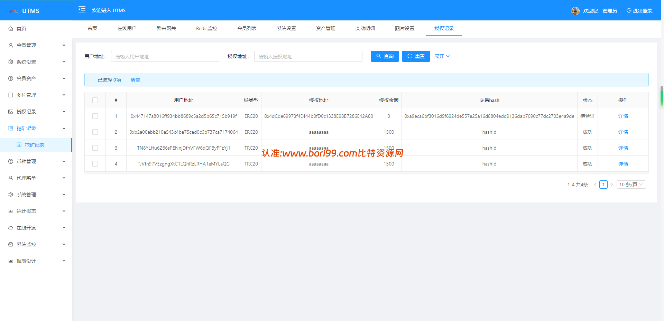This screenshot has height=321, width=664.
Task: Expand 会员管理 sidebar chevron
Action: tap(64, 45)
